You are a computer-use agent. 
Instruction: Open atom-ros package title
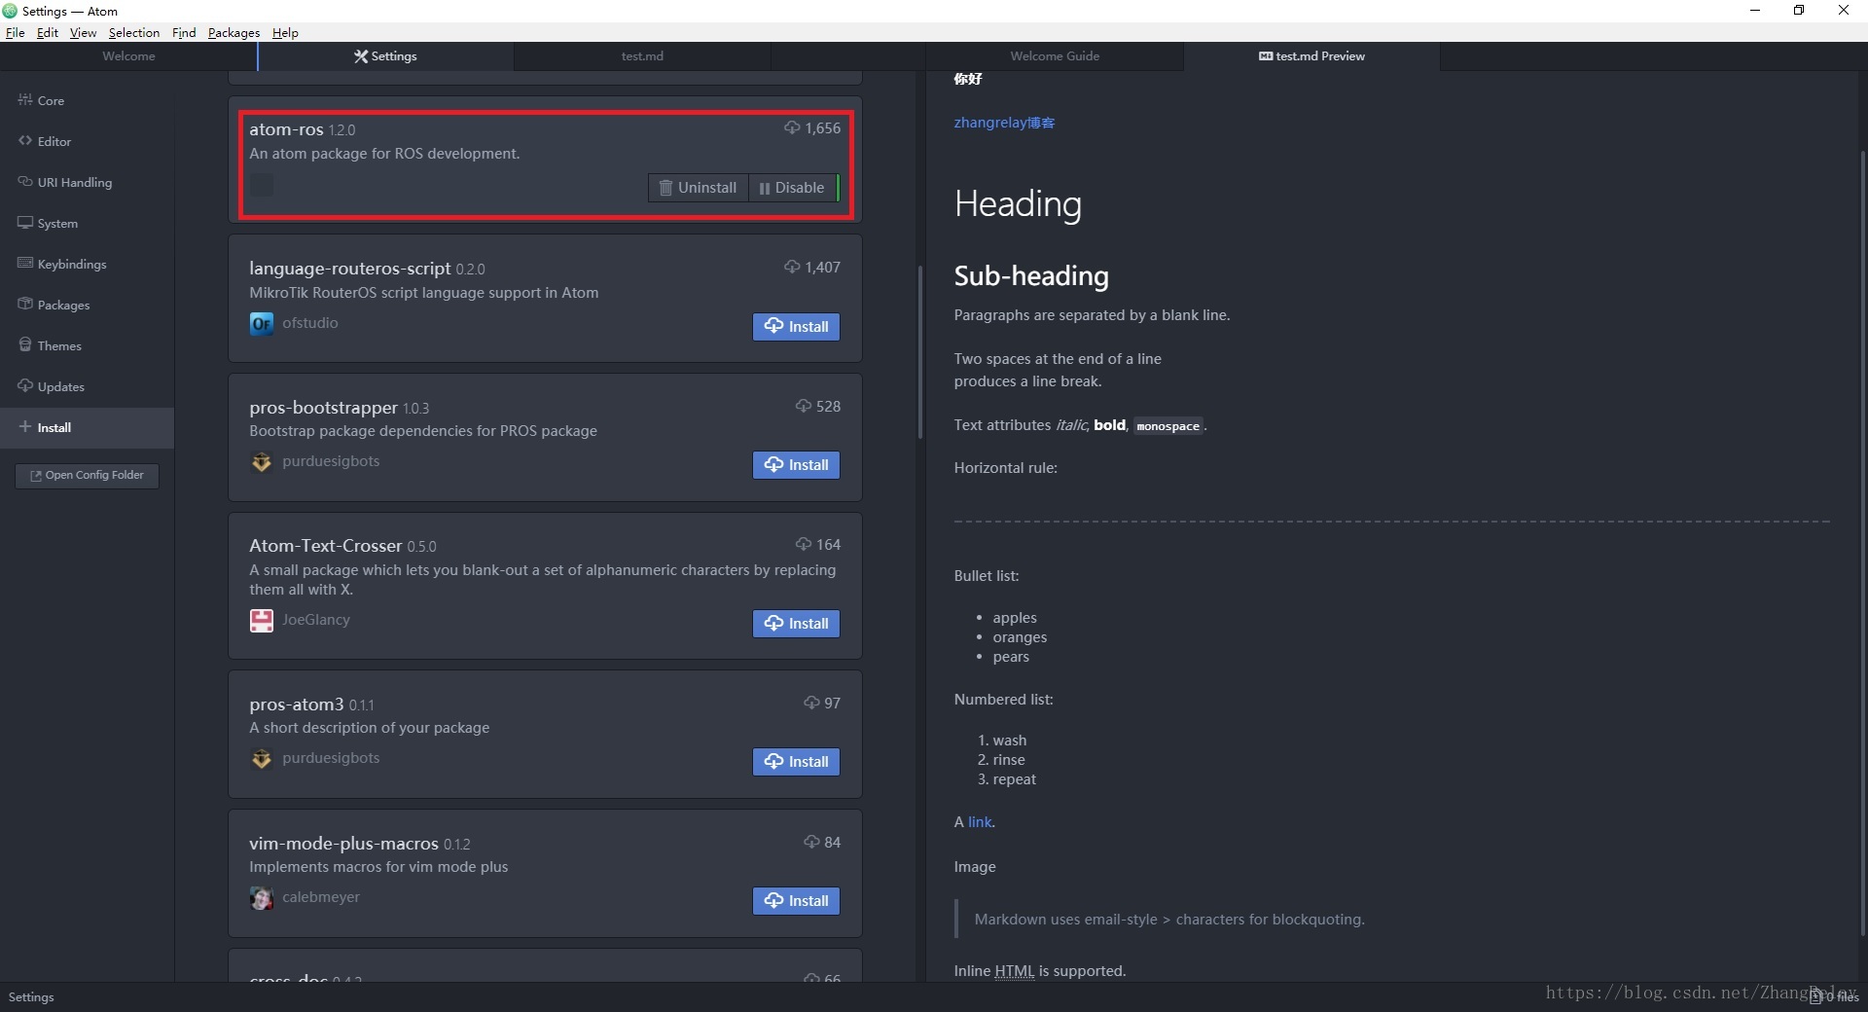286,129
